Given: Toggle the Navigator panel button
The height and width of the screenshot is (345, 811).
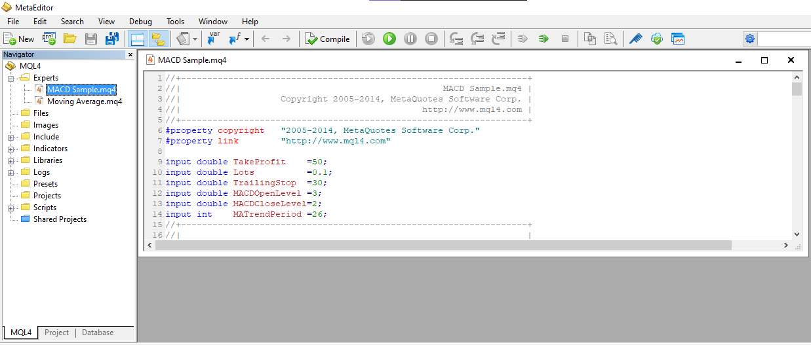Looking at the screenshot, I should point(158,39).
